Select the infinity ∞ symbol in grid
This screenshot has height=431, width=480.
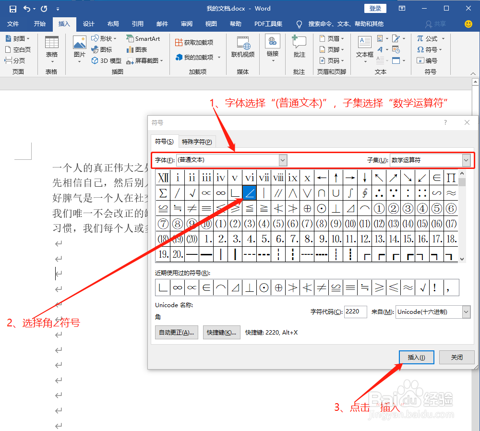click(220, 193)
